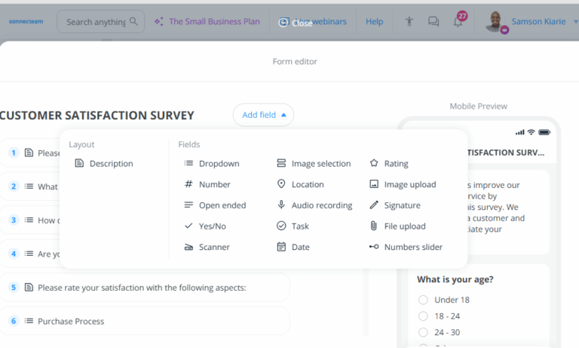Click the Rating star icon
Screen dimensions: 579x348
(374, 163)
